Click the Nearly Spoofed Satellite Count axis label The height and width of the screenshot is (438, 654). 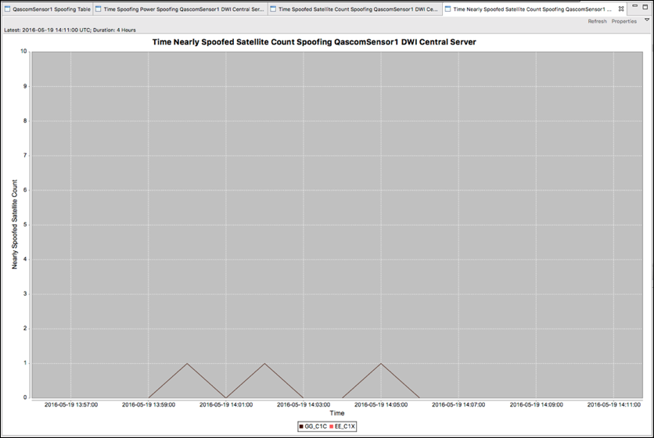[14, 225]
